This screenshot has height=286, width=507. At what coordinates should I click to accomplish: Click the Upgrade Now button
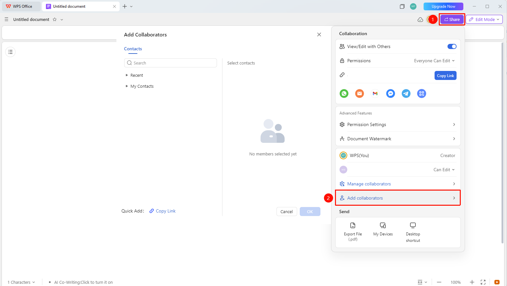point(443,6)
